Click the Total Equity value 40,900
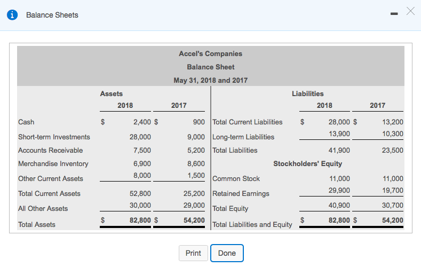Viewport: 421px width, 267px height. coord(339,206)
